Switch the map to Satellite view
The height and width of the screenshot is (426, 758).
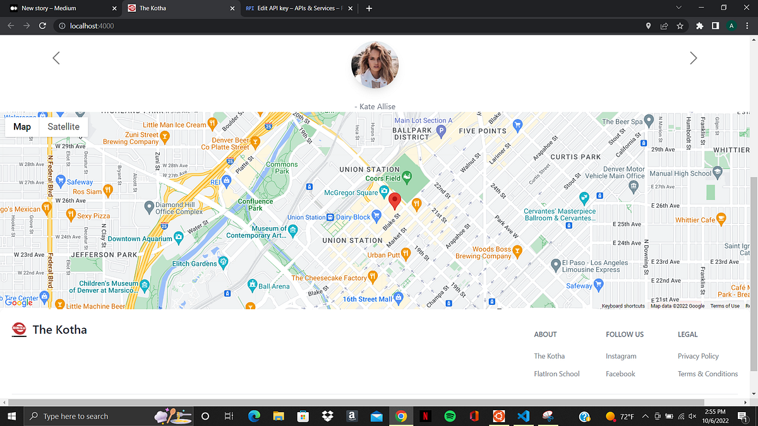click(x=63, y=126)
